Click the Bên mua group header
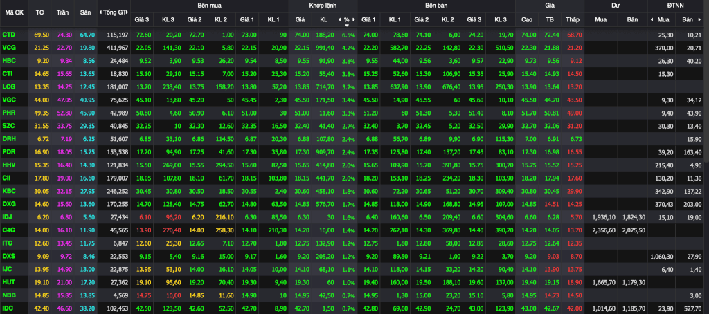 click(x=209, y=6)
